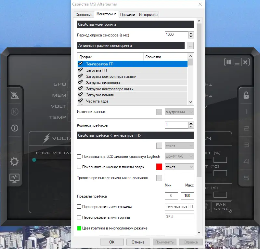Check Переопределить имя группы
Screen dimensions: 260x249
pyautogui.click(x=79, y=217)
